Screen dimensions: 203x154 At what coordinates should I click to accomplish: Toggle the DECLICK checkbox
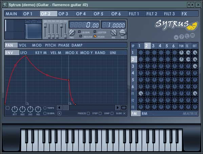coord(81,36)
